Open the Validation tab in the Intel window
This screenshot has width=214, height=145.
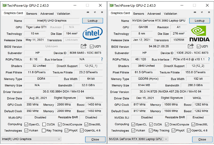tap(63, 13)
